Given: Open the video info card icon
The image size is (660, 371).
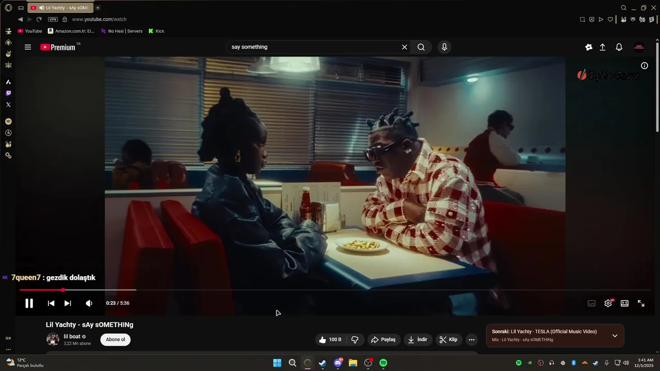Looking at the screenshot, I should pyautogui.click(x=645, y=65).
